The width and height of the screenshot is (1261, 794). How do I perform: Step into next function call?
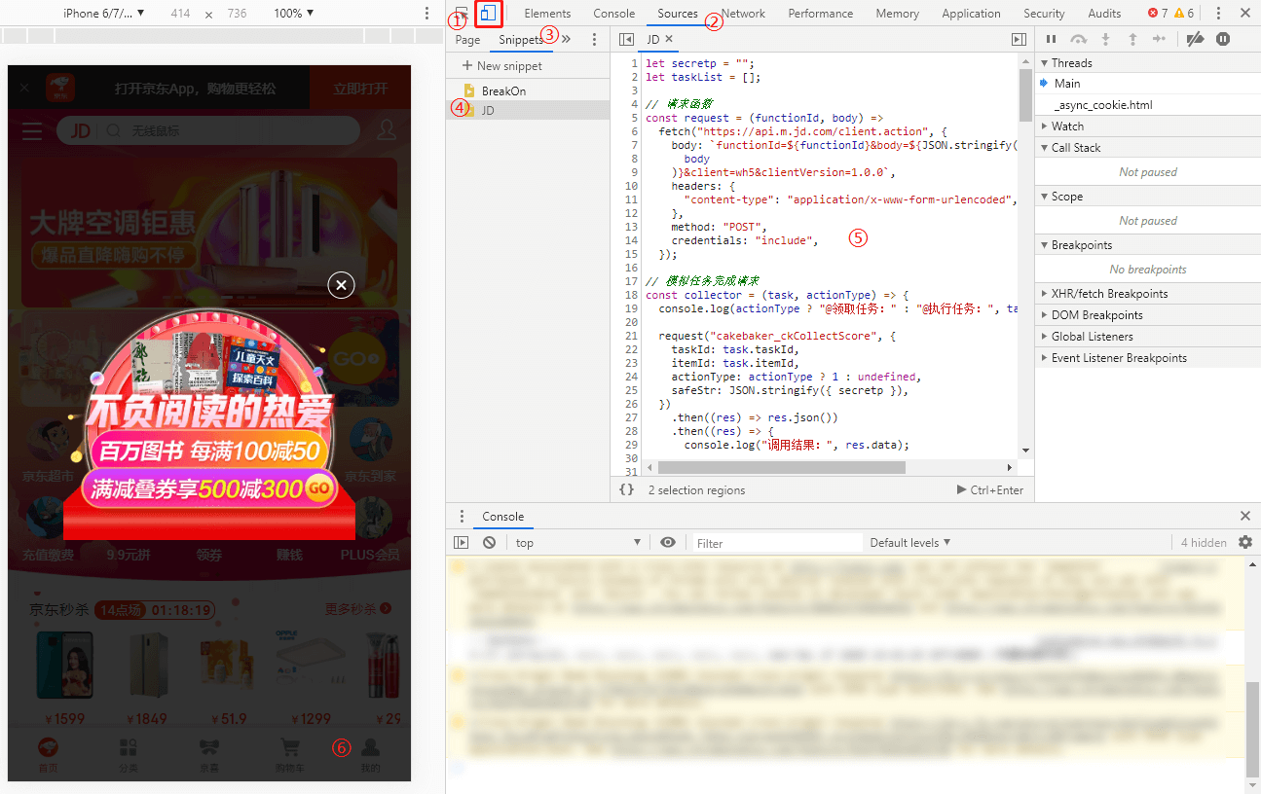1105,39
